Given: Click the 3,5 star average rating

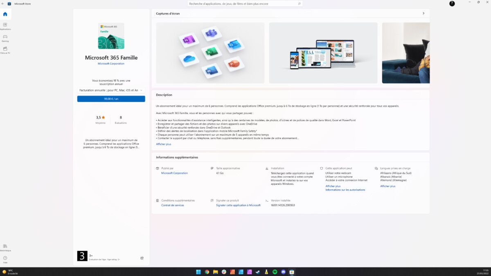Looking at the screenshot, I should (x=101, y=117).
